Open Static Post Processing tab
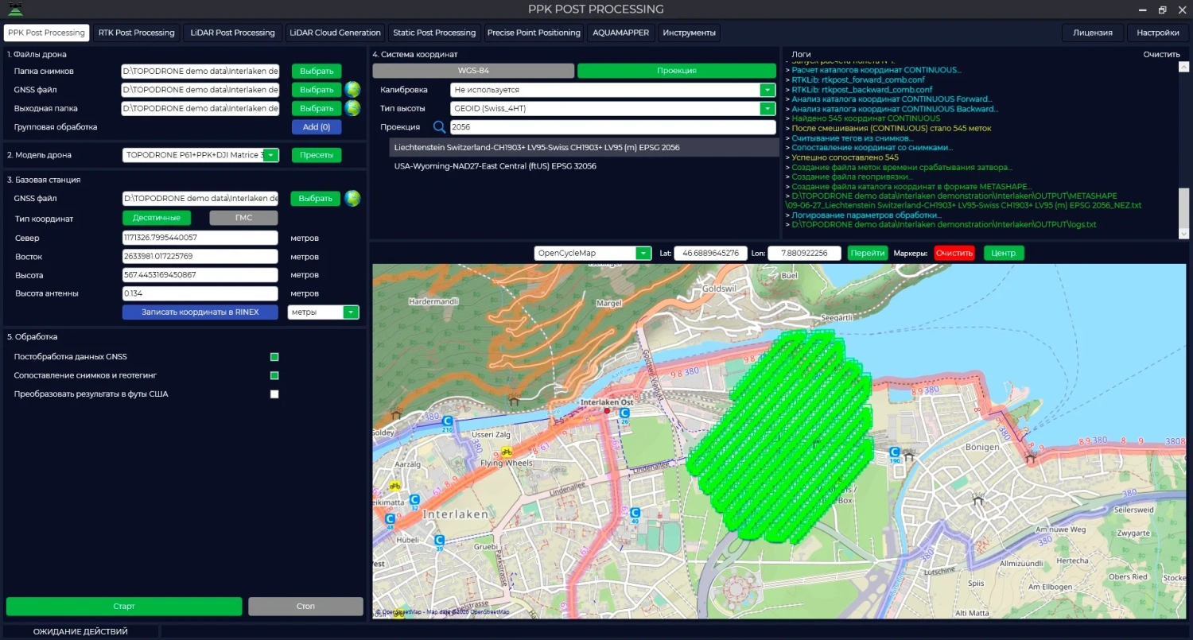Screen dimensions: 1193x640 tap(434, 33)
